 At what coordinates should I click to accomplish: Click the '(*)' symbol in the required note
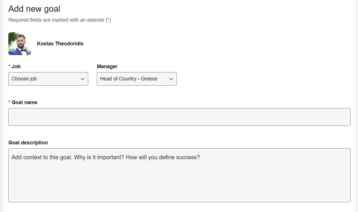click(108, 20)
